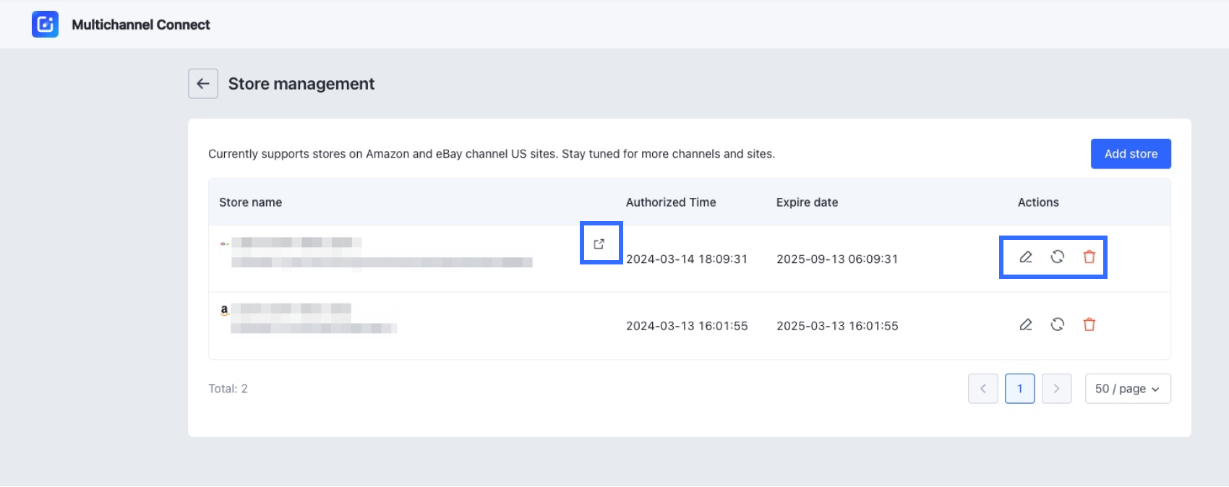Image resolution: width=1229 pixels, height=487 pixels.
Task: Delete the eBay store with trash icon
Action: (1089, 257)
